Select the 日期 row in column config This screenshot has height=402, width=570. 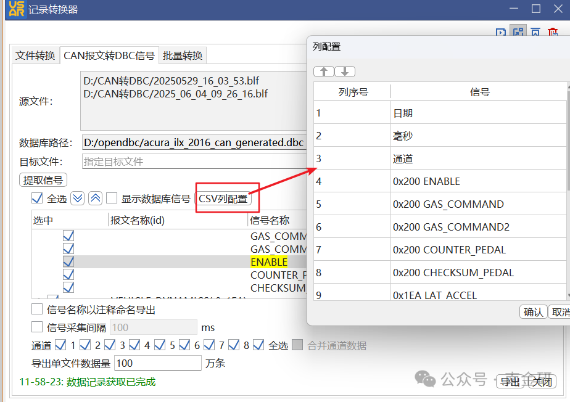point(440,113)
